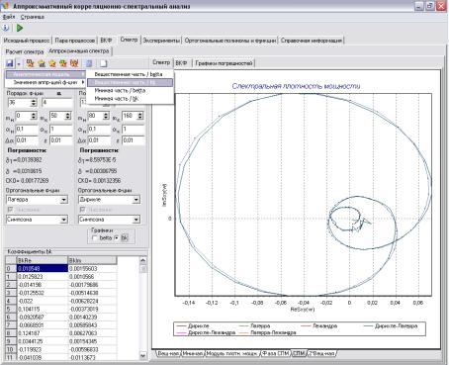Switch to the Пара процессов tab
Viewport: 449px width, 365px height.
pos(75,41)
